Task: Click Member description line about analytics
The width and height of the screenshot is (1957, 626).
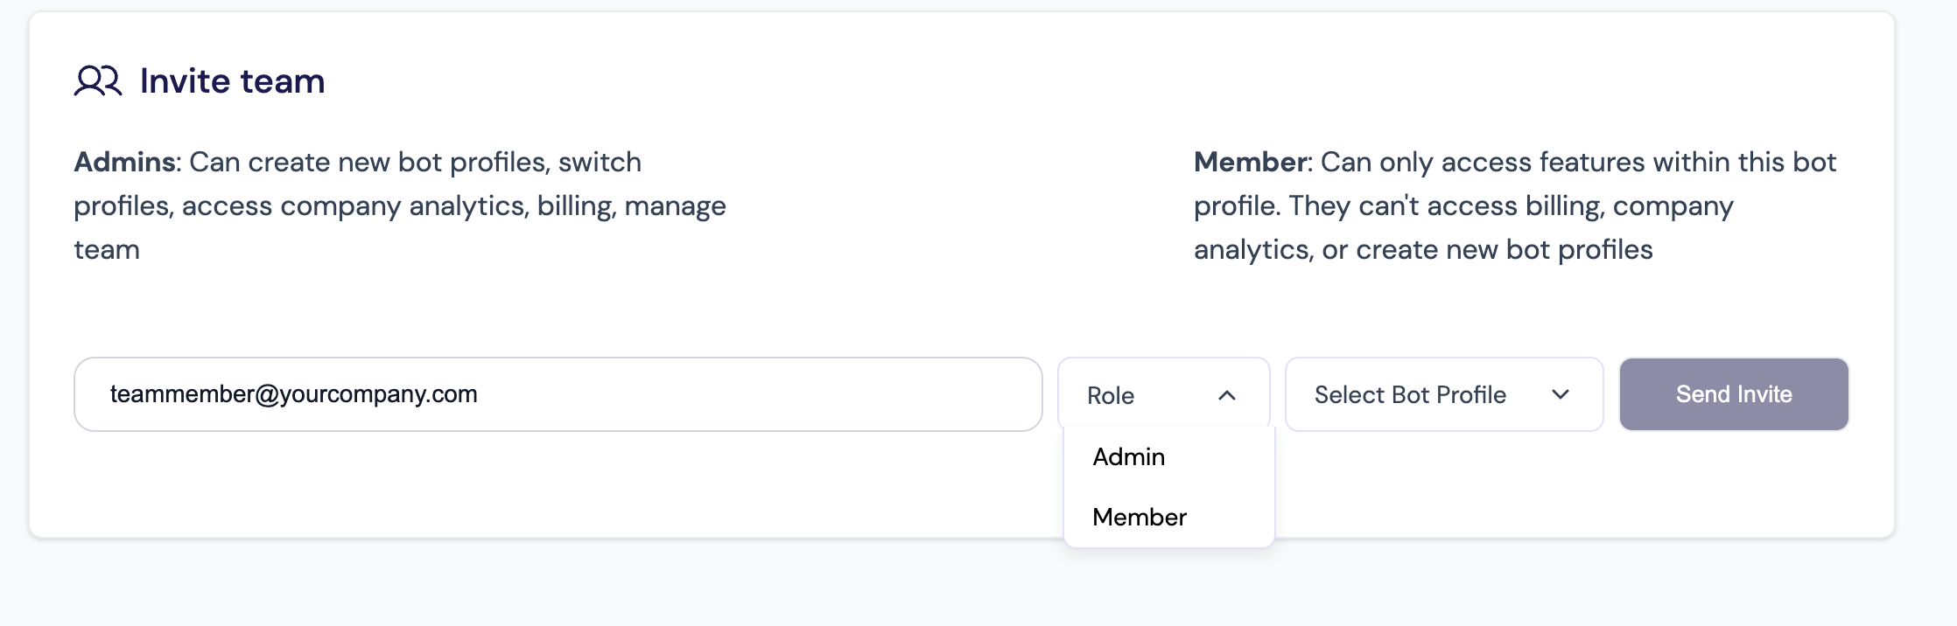Action: tap(1422, 250)
